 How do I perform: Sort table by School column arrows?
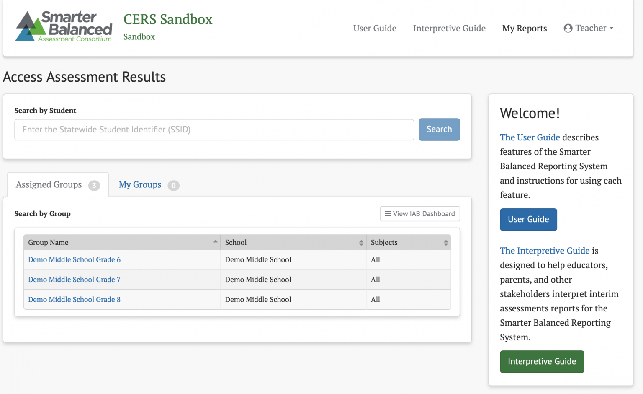pyautogui.click(x=361, y=243)
